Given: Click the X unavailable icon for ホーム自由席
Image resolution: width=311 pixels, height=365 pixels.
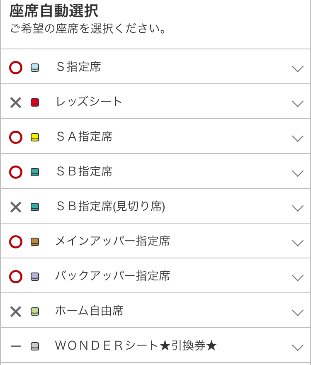Looking at the screenshot, I should [16, 311].
